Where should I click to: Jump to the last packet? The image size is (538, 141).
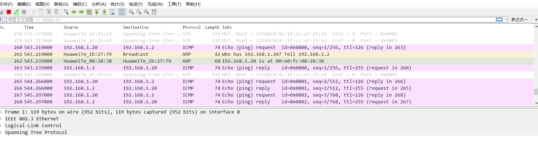pyautogui.click(x=104, y=12)
